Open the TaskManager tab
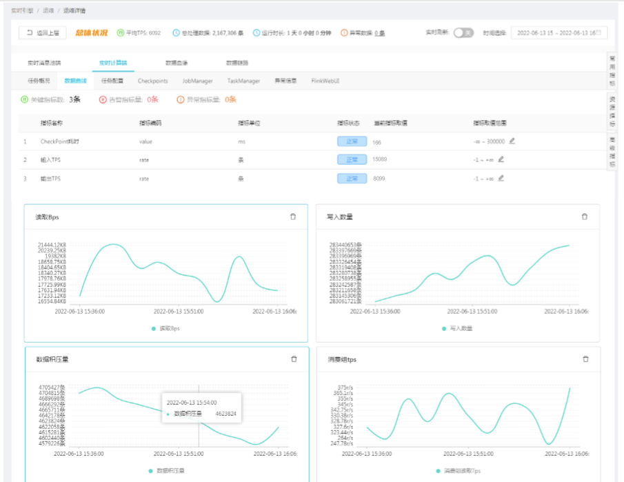624x482 pixels. [243, 81]
